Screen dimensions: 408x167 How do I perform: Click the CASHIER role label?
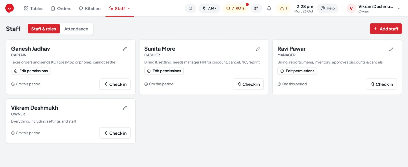pyautogui.click(x=152, y=55)
